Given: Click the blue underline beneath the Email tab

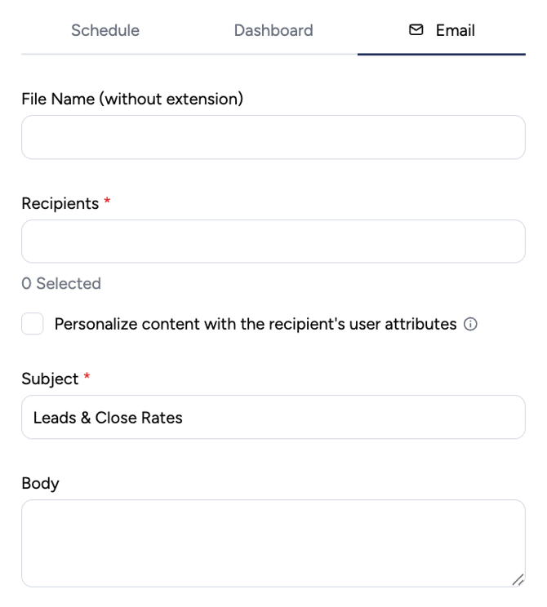Looking at the screenshot, I should pyautogui.click(x=441, y=54).
